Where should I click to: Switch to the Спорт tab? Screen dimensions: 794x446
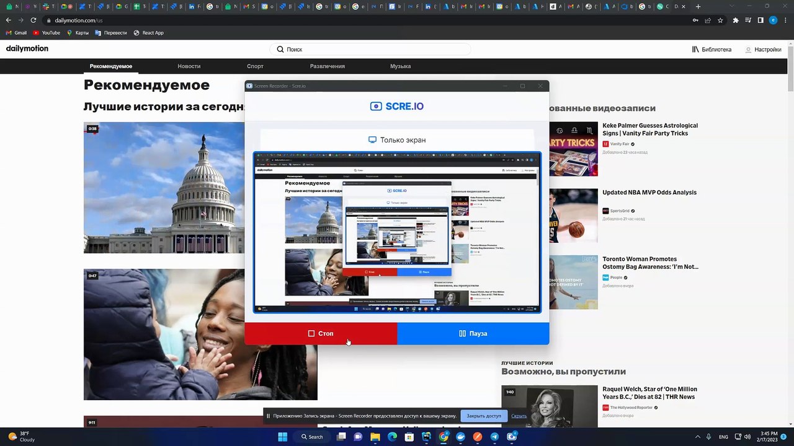pos(255,66)
